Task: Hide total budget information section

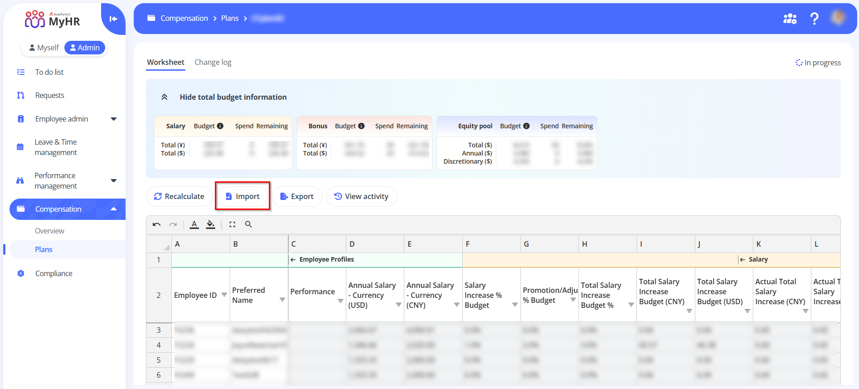Action: click(x=165, y=97)
